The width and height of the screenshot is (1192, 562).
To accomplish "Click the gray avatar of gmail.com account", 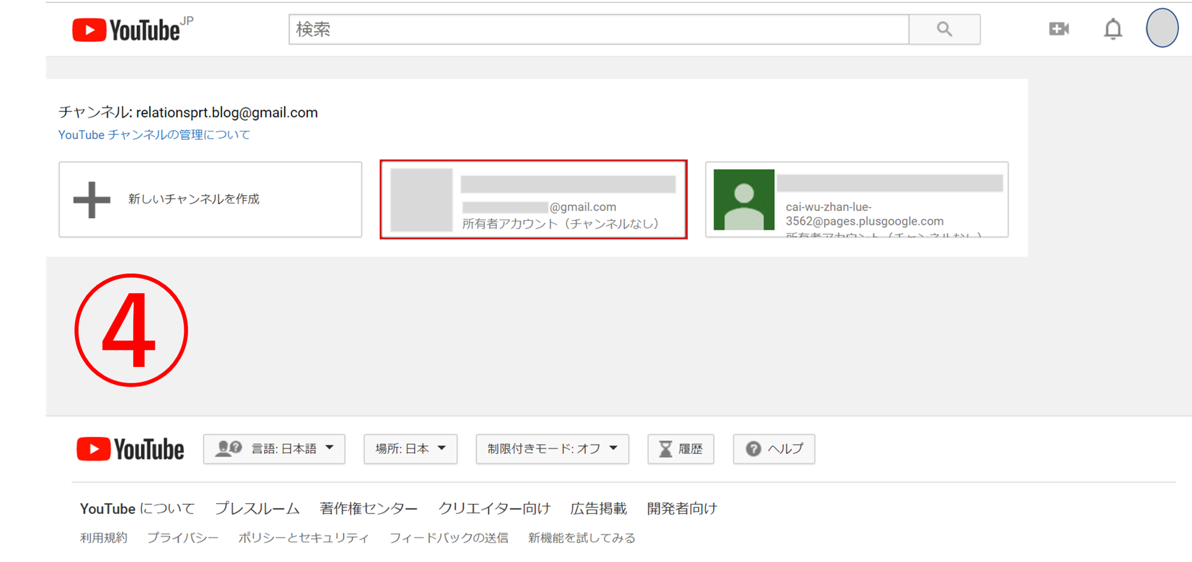I will pyautogui.click(x=421, y=200).
